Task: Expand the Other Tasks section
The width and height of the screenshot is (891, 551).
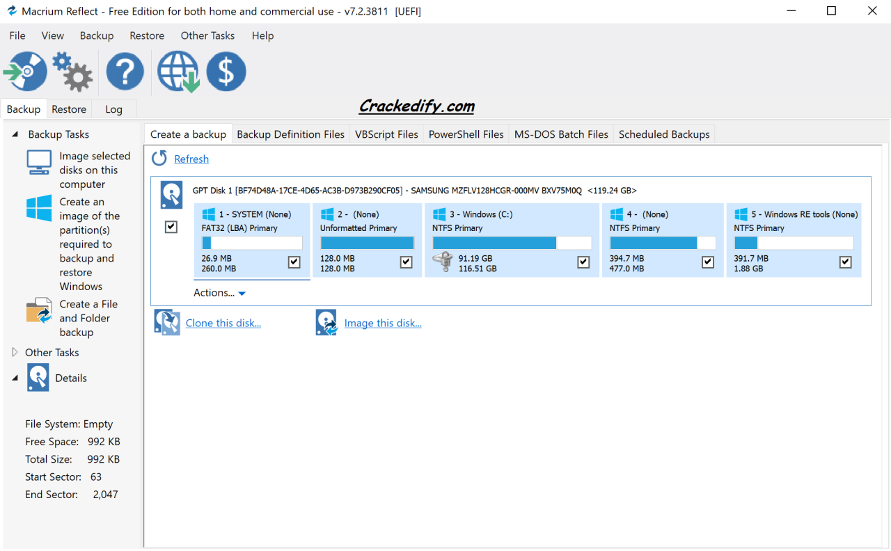Action: (x=15, y=352)
